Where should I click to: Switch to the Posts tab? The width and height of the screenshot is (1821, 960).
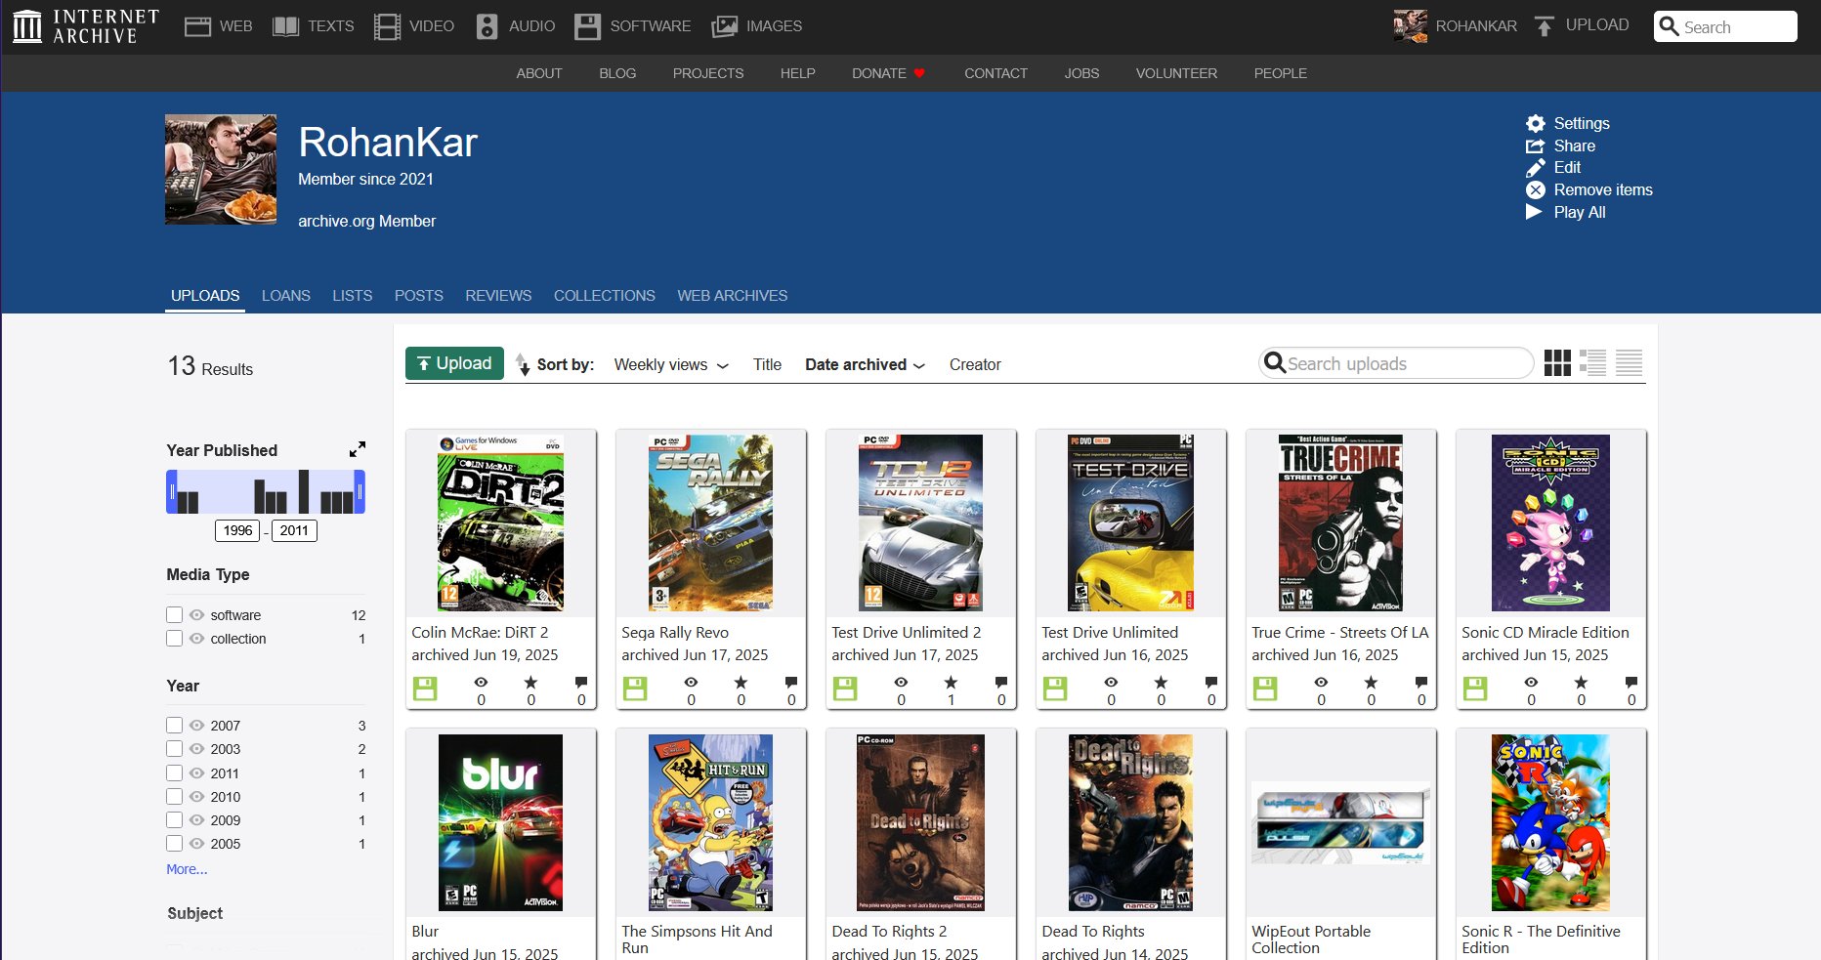(419, 295)
